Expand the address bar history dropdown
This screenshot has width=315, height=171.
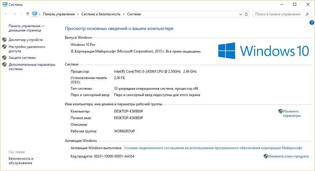pyautogui.click(x=241, y=14)
